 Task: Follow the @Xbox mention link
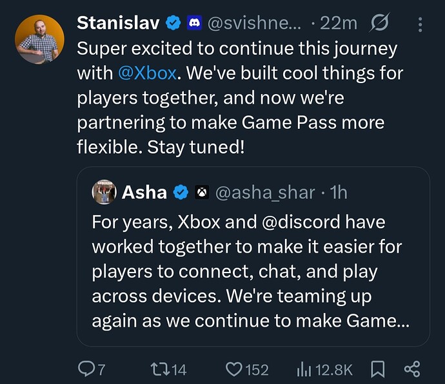[147, 73]
